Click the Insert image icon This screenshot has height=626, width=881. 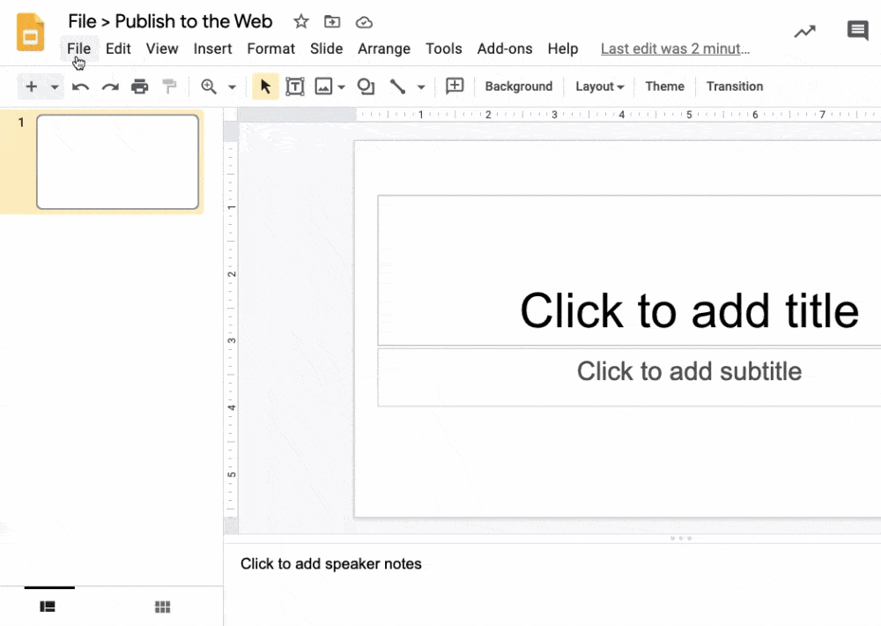click(323, 86)
